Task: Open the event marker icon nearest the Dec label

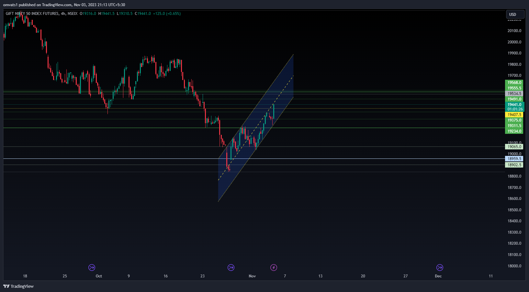Action: pos(440,267)
